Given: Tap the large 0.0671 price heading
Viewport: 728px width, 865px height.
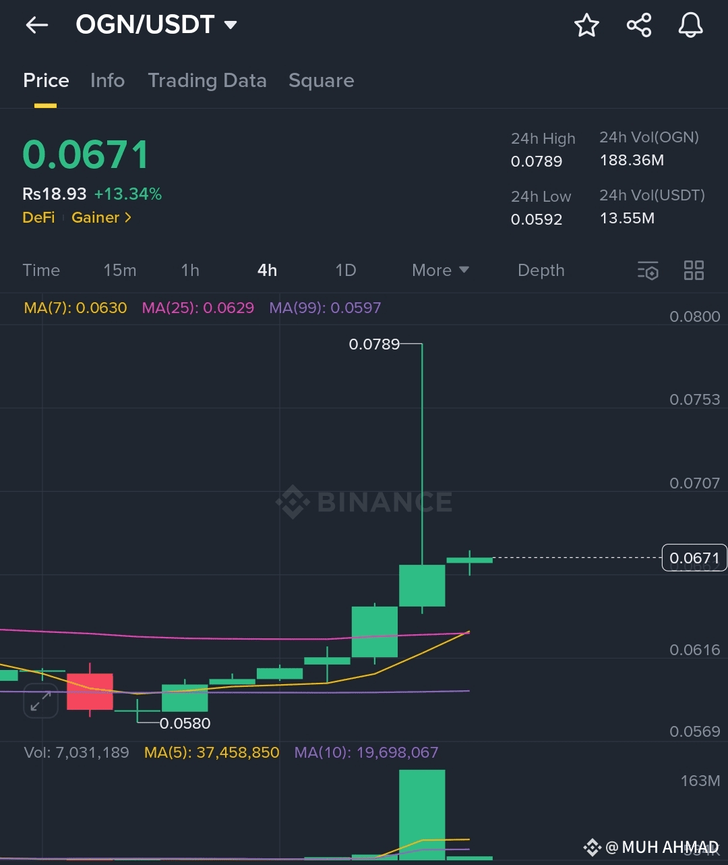Looking at the screenshot, I should click(x=86, y=155).
